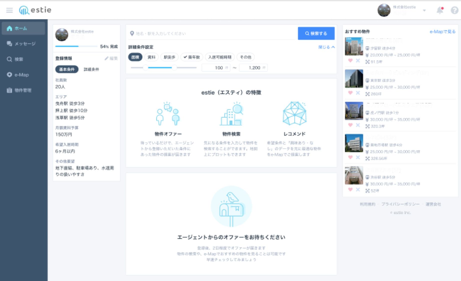The height and width of the screenshot is (281, 461).
Task: Open the 築地市場駅 property thumbnail
Action: pyautogui.click(x=354, y=143)
